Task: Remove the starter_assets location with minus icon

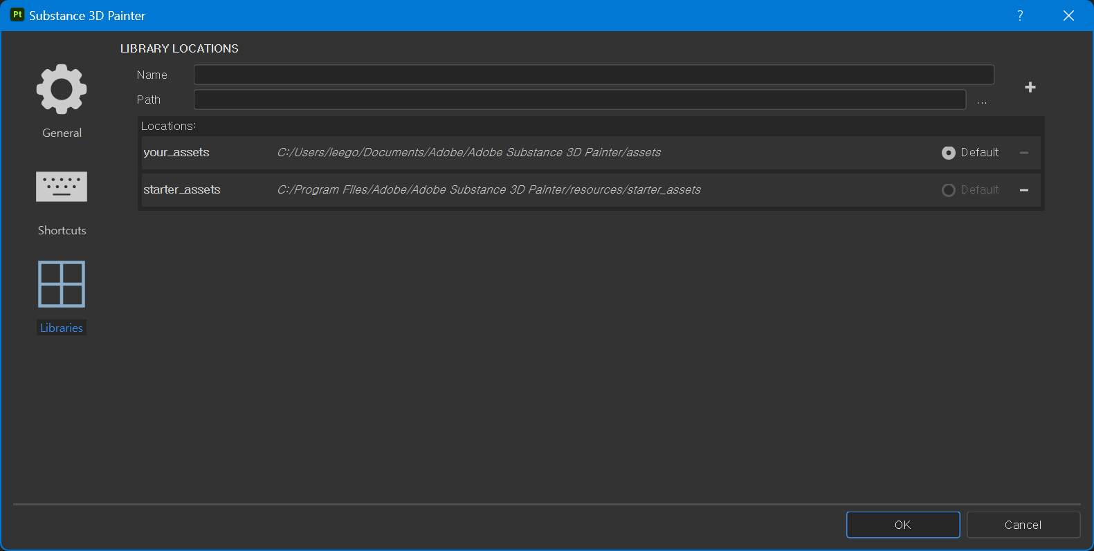Action: coord(1024,190)
